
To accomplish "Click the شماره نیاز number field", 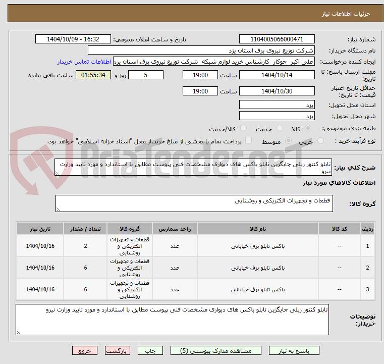I will click(277, 39).
